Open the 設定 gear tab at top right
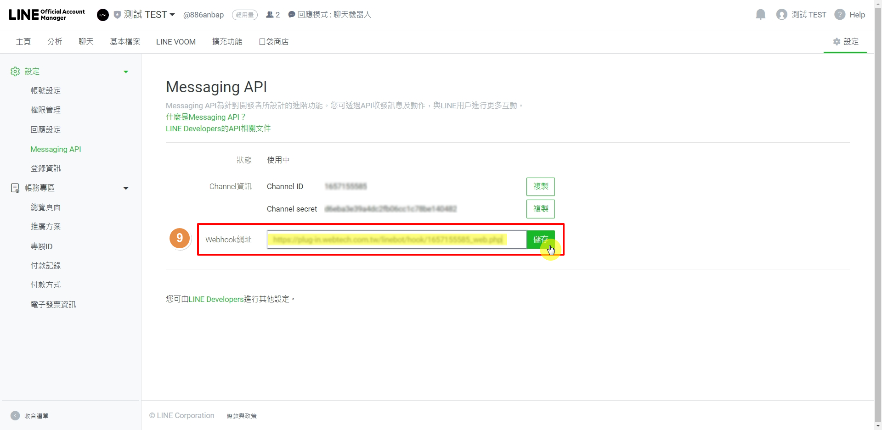Screen dimensions: 882x430 [x=845, y=42]
